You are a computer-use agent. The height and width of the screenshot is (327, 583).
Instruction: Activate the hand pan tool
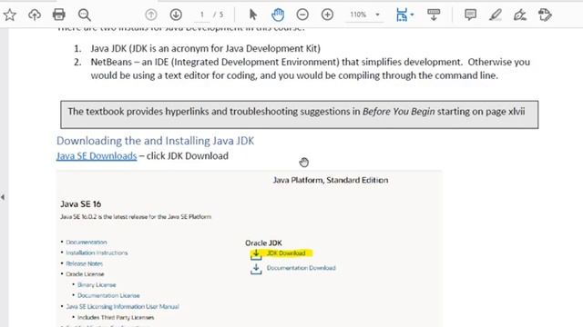tap(278, 15)
